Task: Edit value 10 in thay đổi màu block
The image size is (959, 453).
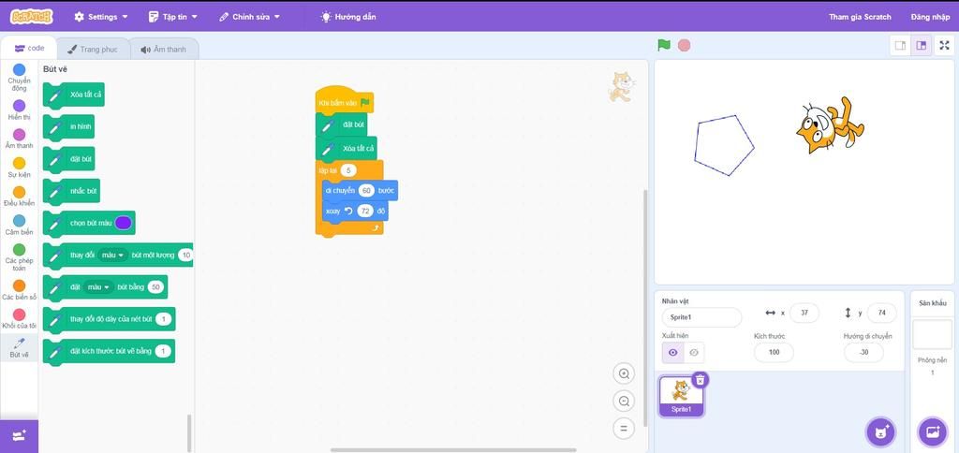Action: (x=186, y=255)
